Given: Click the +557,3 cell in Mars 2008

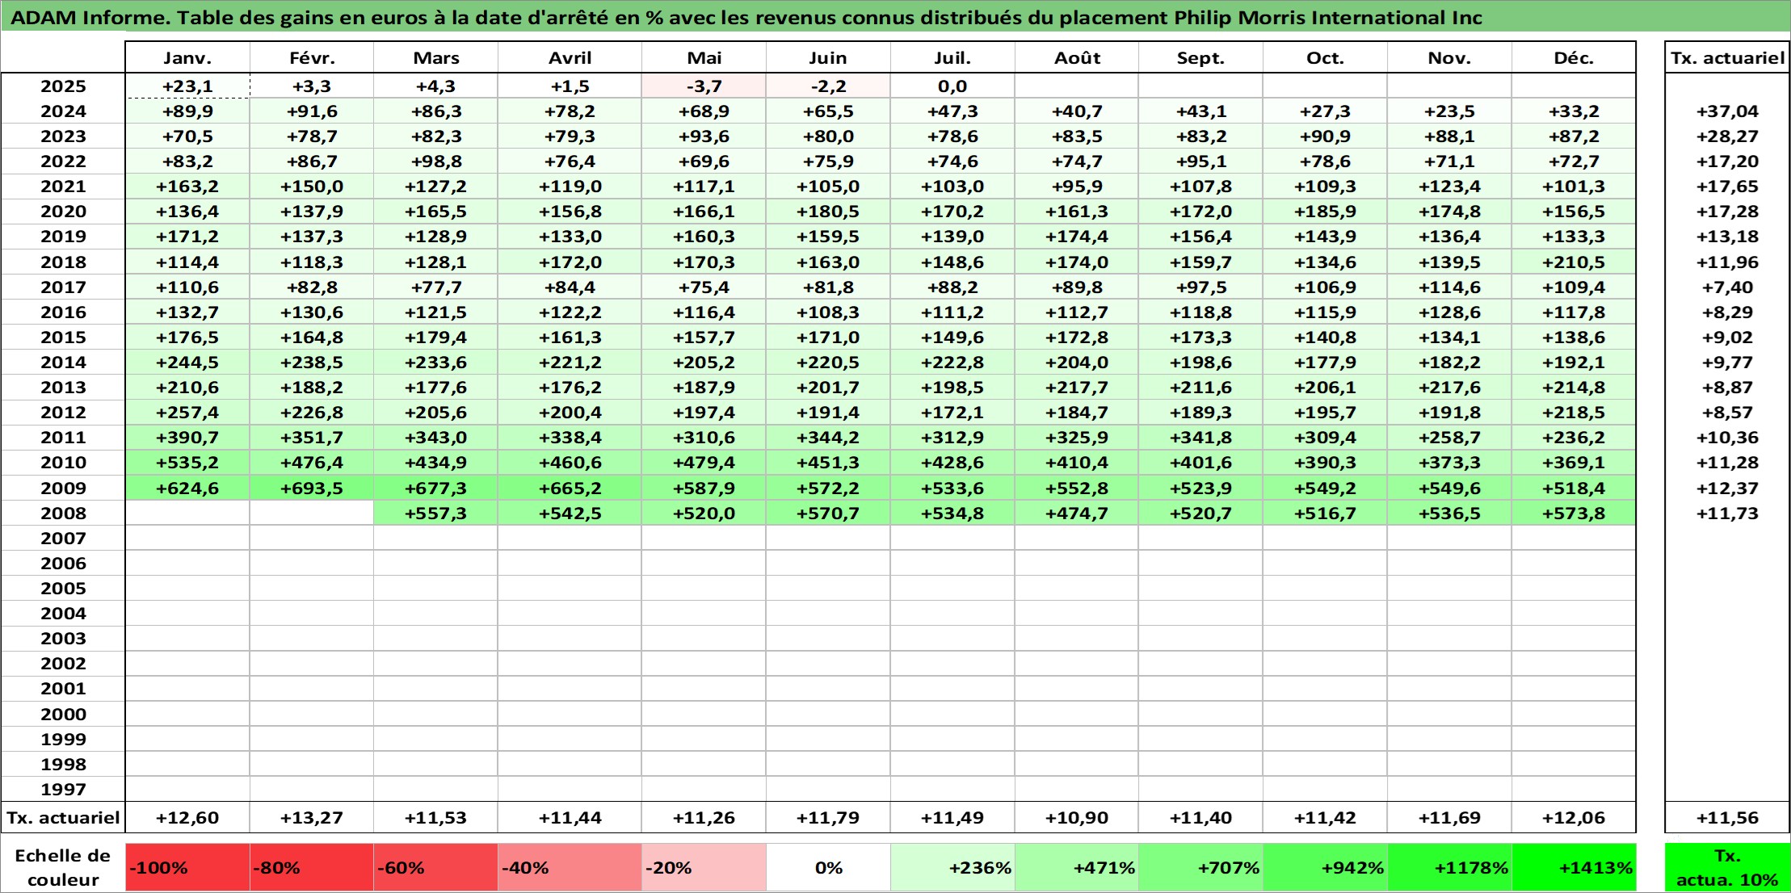Looking at the screenshot, I should click(x=435, y=513).
